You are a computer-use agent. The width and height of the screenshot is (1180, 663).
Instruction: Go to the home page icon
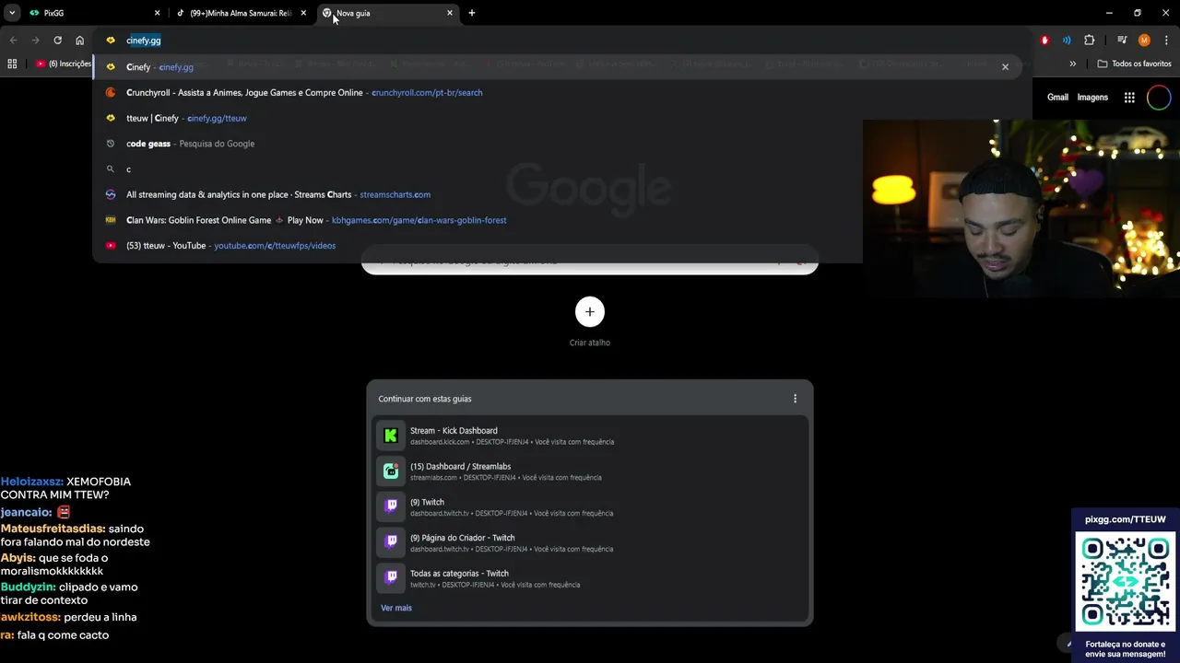point(79,41)
